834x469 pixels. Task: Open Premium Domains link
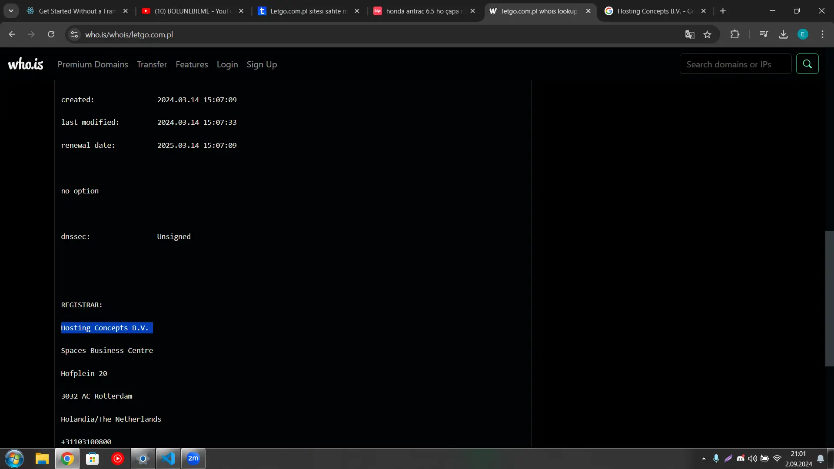[x=93, y=64]
